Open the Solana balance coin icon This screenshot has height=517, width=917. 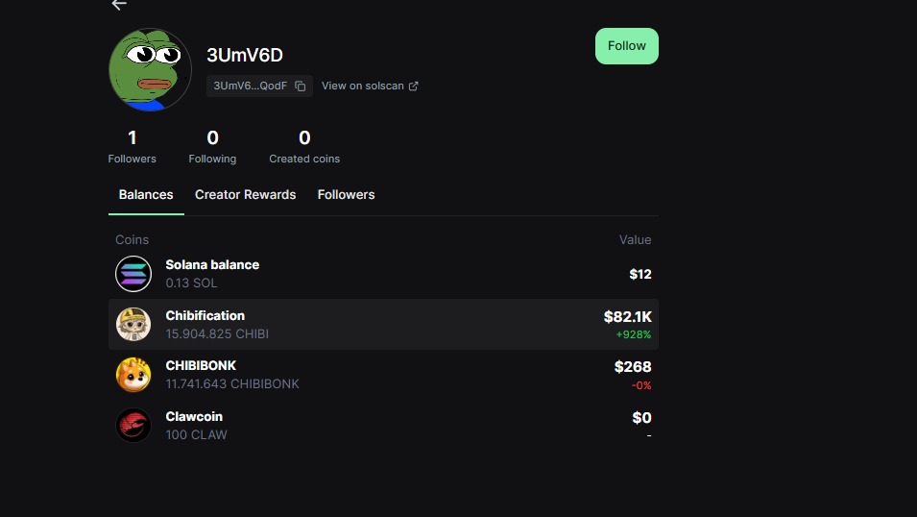coord(133,274)
